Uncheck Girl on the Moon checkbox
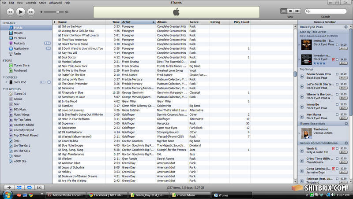353x199 pixels. [60, 26]
